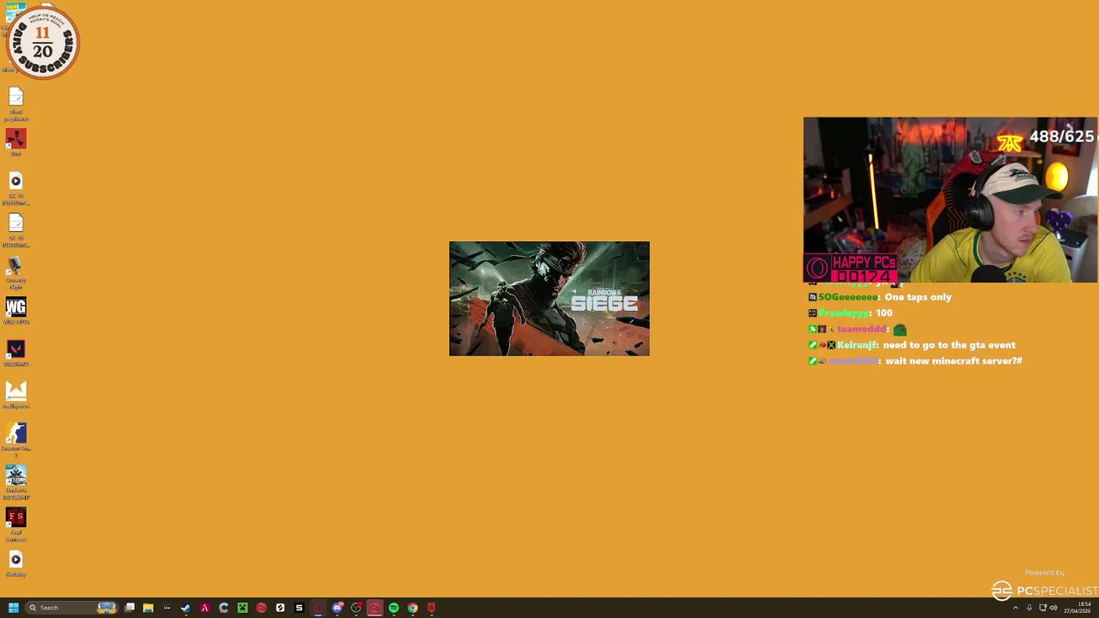Image resolution: width=1099 pixels, height=618 pixels.
Task: Open Spotify from the taskbar
Action: point(393,608)
